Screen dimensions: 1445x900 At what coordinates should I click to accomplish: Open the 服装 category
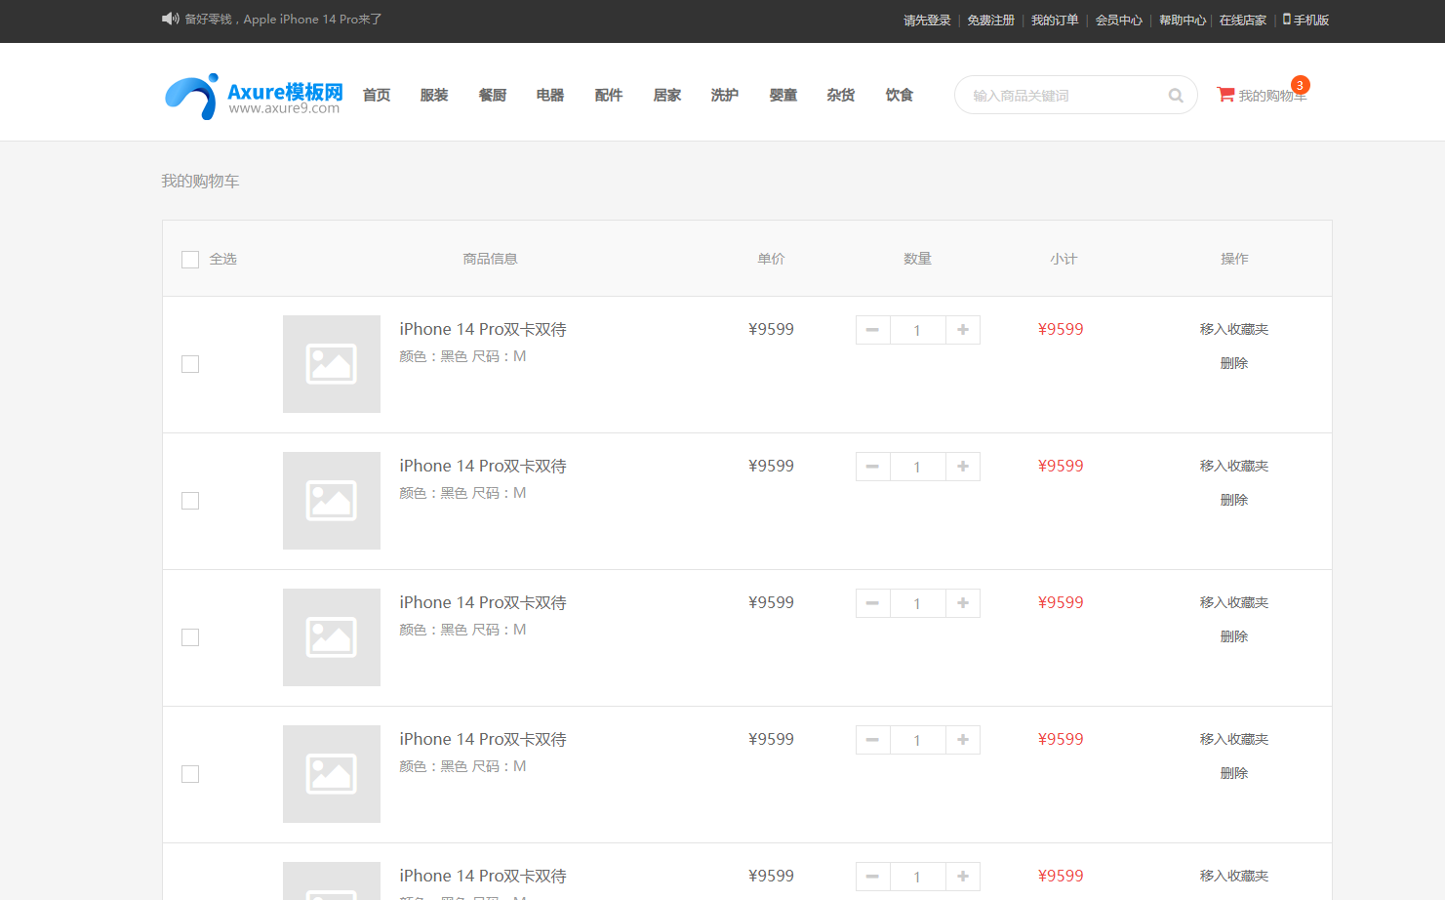click(x=434, y=95)
